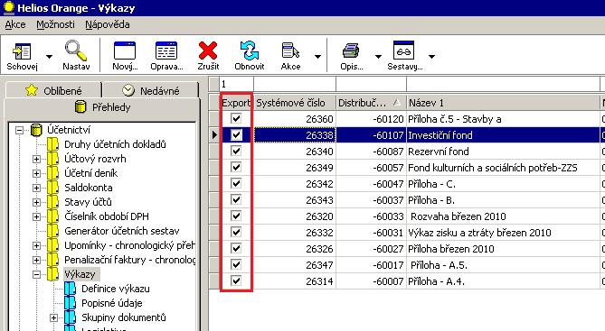
Task: Click blue icon beside Popisné údaje
Action: pyautogui.click(x=71, y=303)
